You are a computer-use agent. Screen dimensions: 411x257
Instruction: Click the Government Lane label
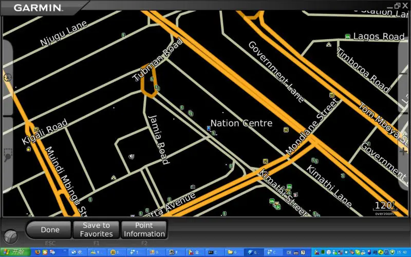pos(276,71)
